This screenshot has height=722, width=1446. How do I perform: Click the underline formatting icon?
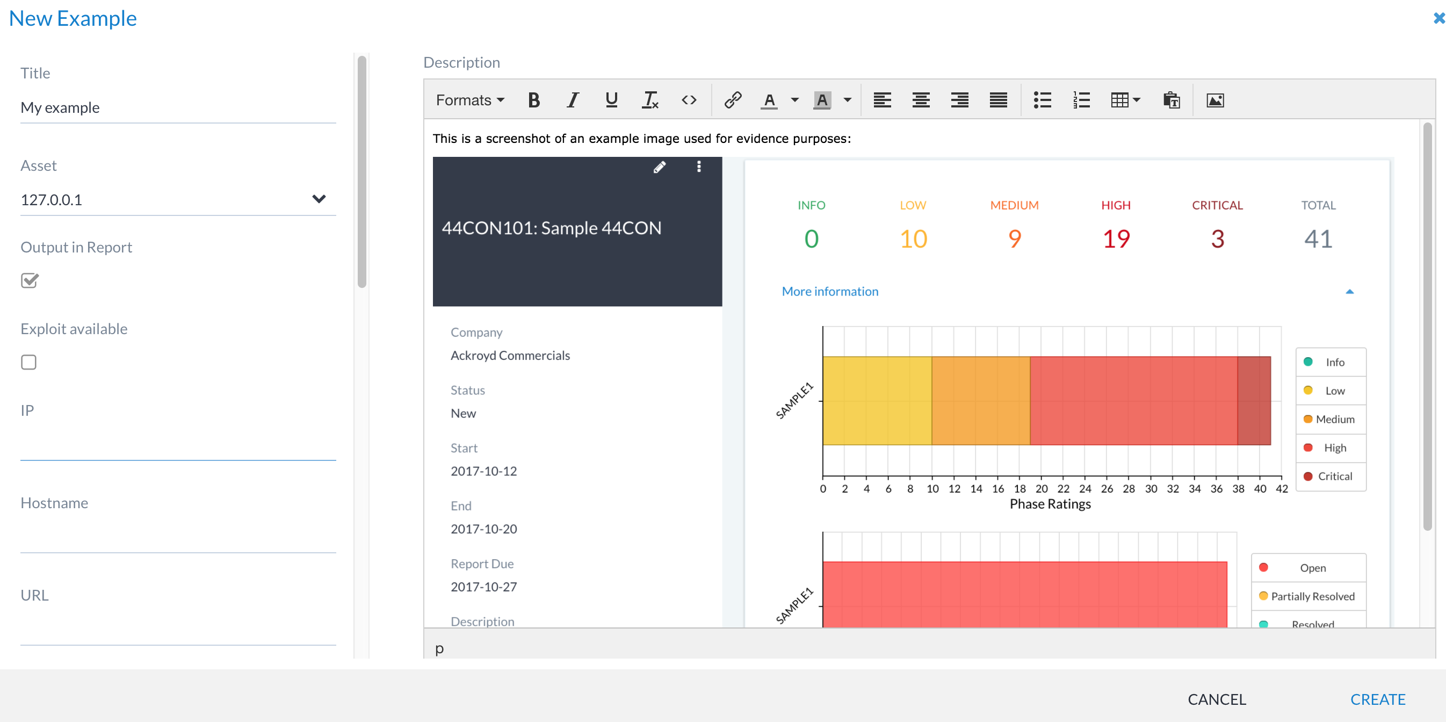click(x=611, y=100)
